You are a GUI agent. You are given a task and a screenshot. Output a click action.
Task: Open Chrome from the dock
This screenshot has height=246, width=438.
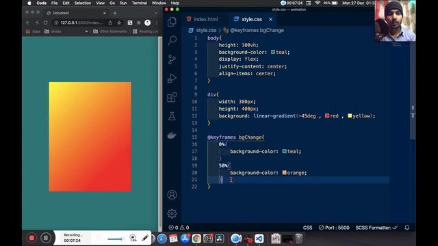[196, 238]
